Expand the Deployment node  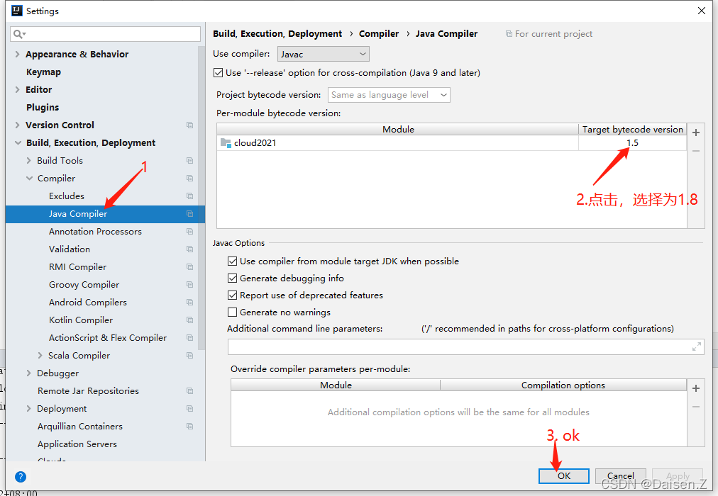click(29, 408)
